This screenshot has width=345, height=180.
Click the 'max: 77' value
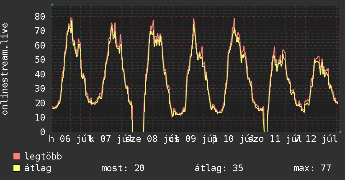312,168
